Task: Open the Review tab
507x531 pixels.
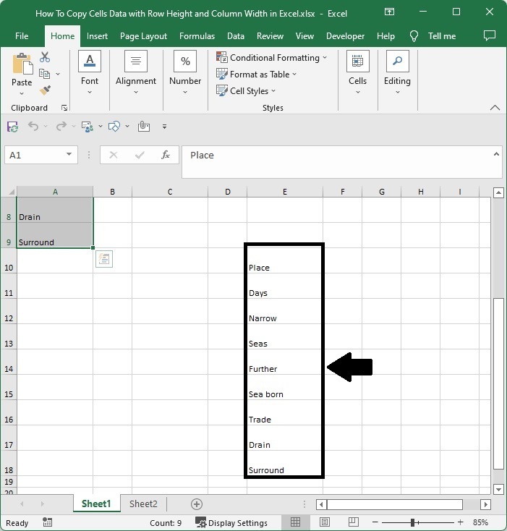Action: (270, 36)
